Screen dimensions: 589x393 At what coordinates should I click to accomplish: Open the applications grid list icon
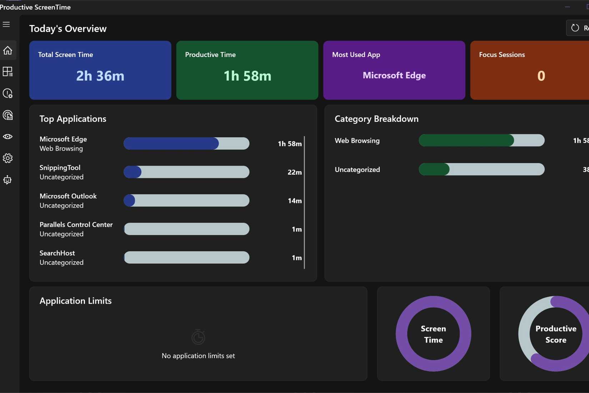(7, 72)
